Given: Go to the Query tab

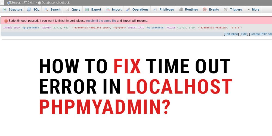Looking at the screenshot, I should pyautogui.click(x=73, y=10).
